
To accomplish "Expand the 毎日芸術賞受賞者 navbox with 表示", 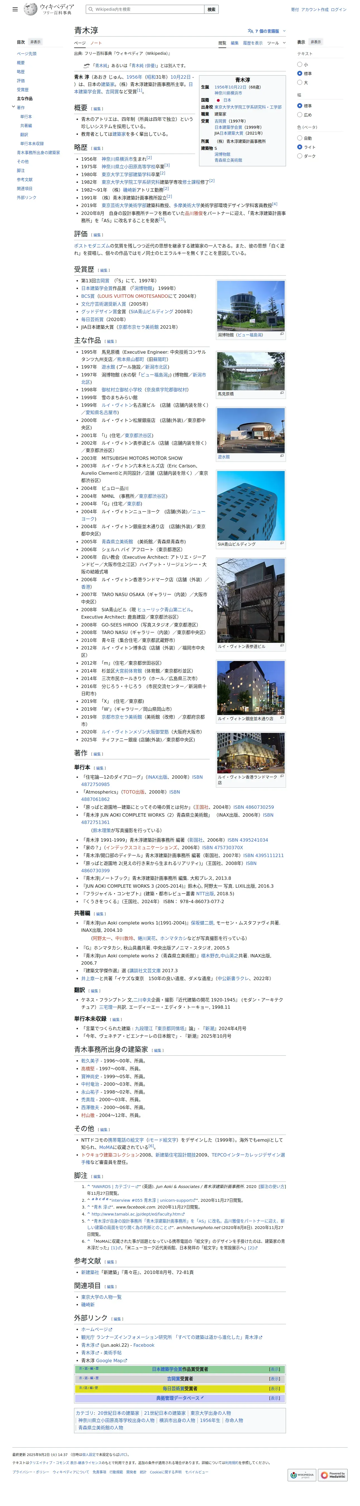I will pyautogui.click(x=274, y=1389).
